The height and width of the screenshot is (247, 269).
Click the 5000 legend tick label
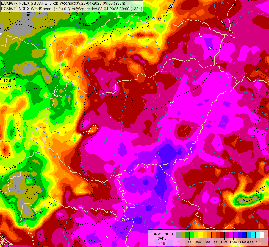click(x=260, y=242)
